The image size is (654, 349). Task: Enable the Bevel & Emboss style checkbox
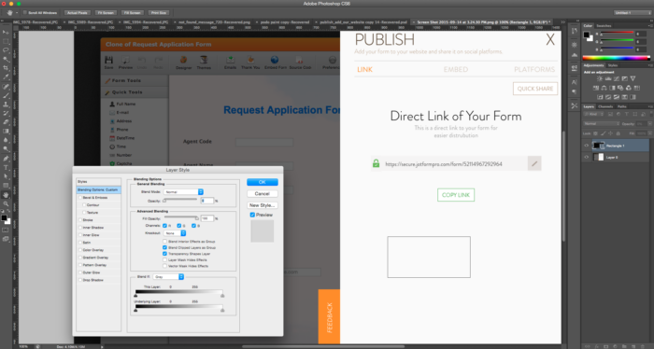point(80,198)
